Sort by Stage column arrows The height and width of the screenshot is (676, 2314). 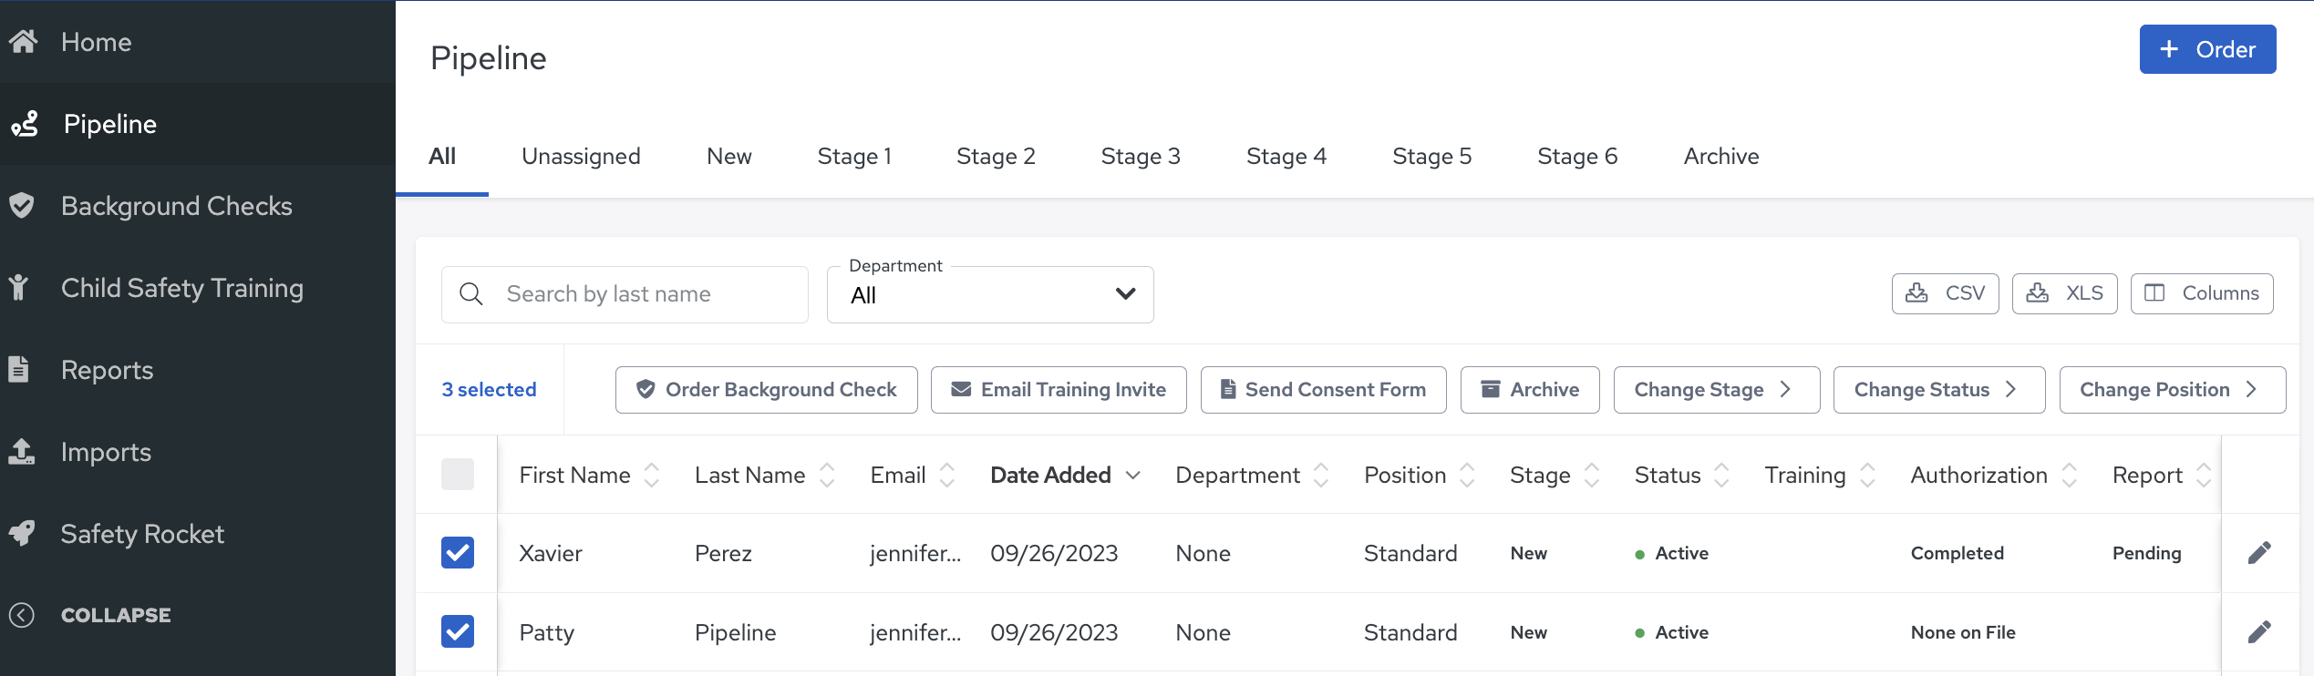[x=1592, y=475]
